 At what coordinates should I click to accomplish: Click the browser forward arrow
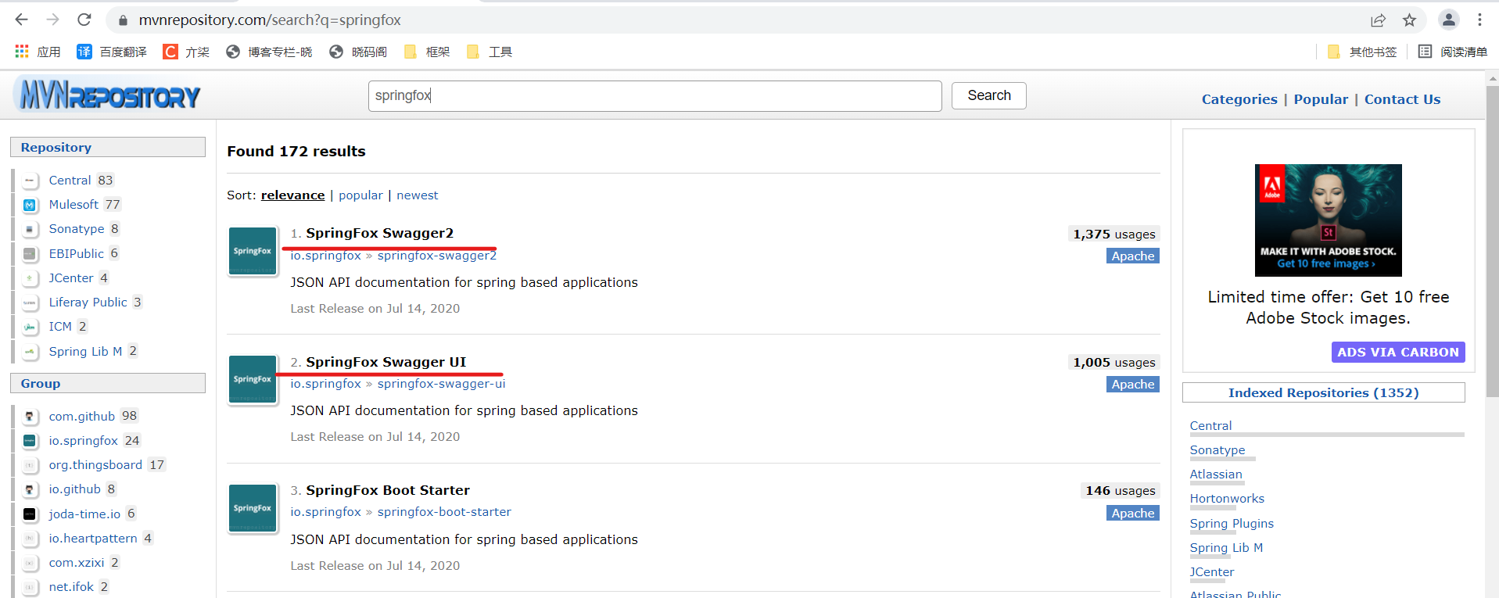52,20
